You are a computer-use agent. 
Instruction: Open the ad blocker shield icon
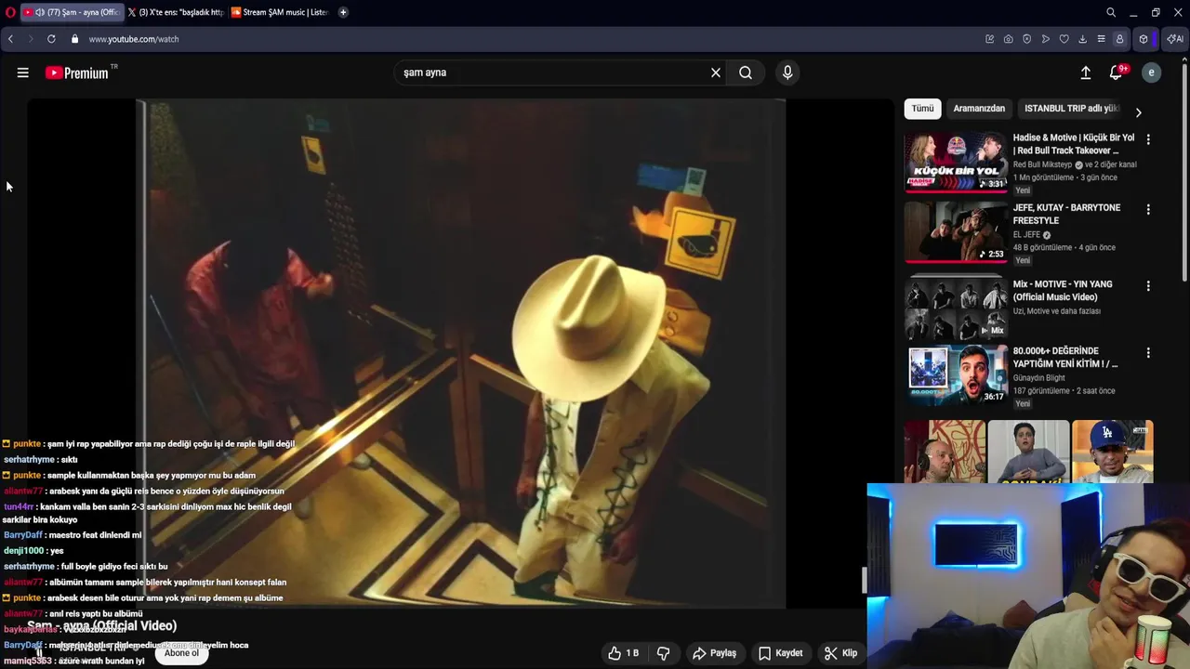(x=1027, y=39)
